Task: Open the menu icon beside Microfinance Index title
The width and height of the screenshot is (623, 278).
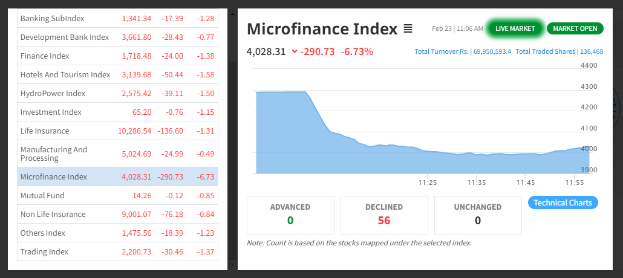Action: click(408, 28)
